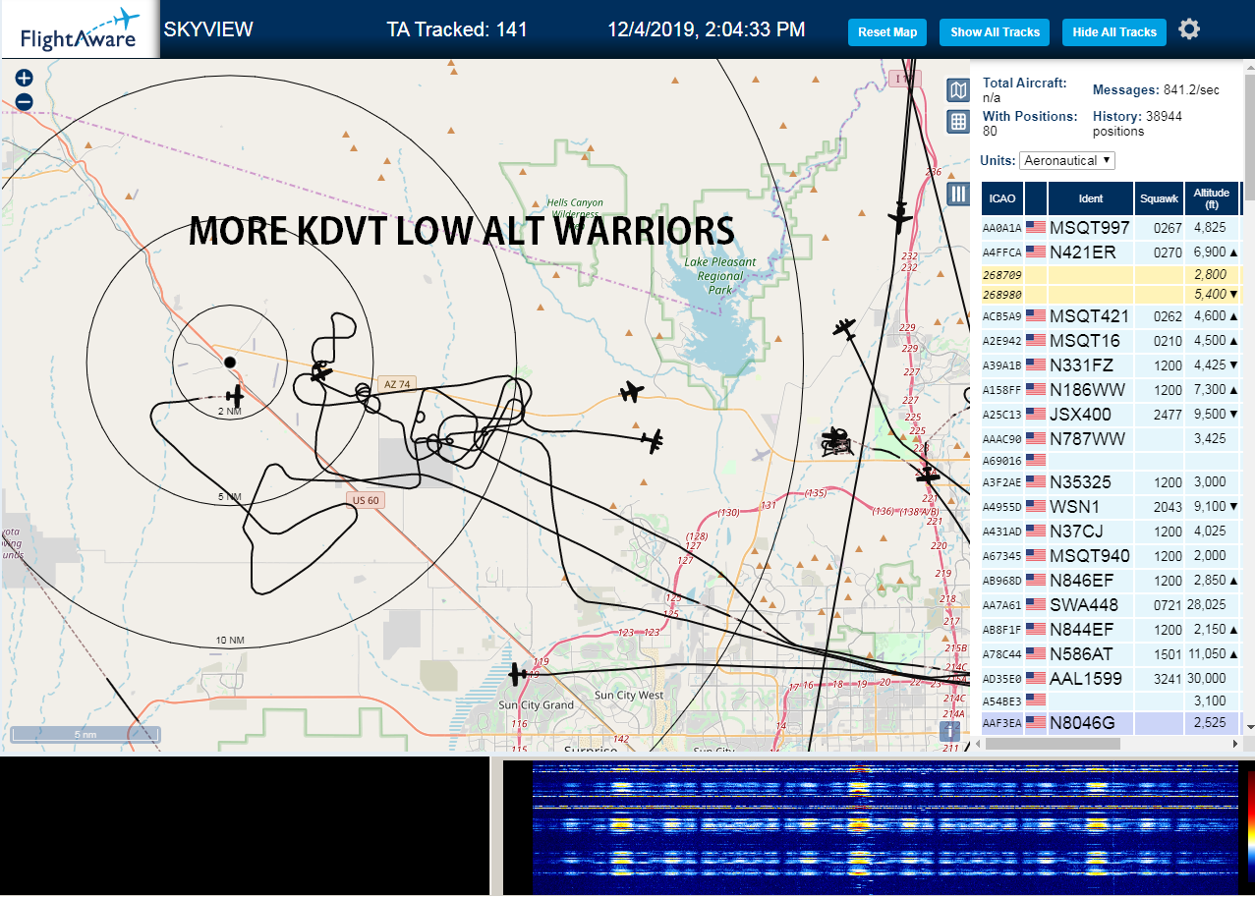Select the N35325 aircraft row
This screenshot has height=897, width=1255.
(x=1112, y=482)
